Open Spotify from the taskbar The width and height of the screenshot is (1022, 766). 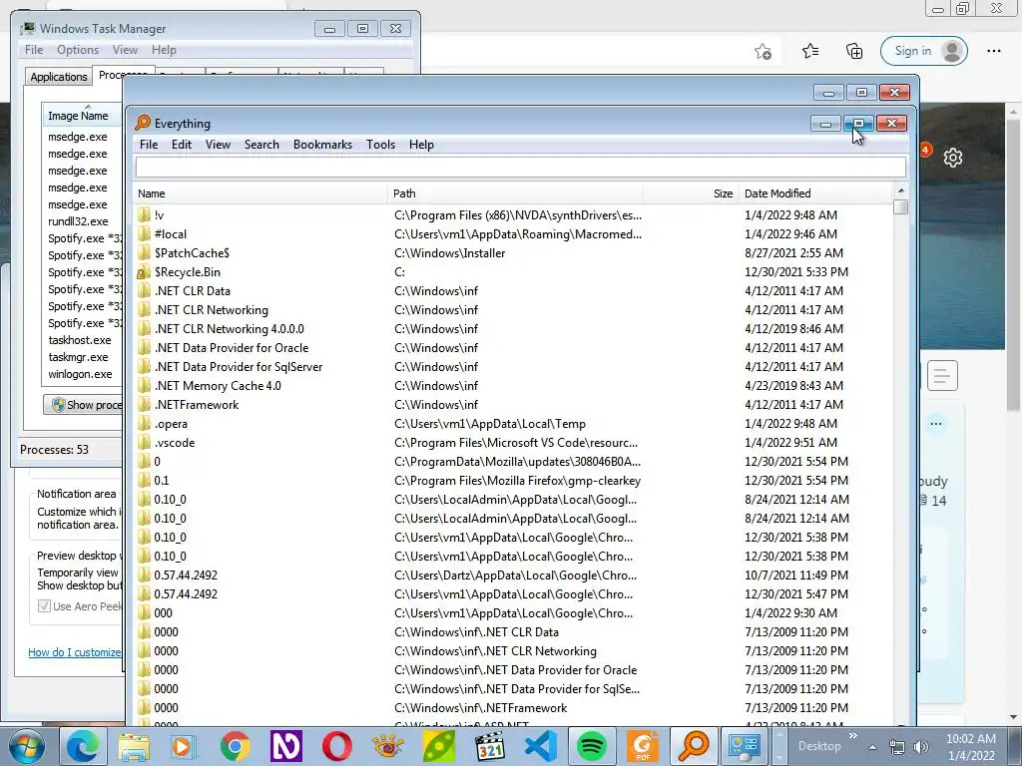click(x=592, y=746)
